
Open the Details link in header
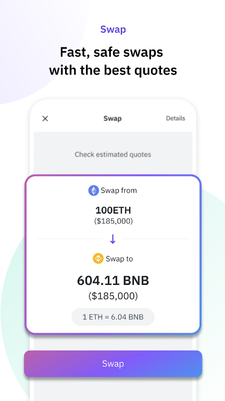[176, 118]
